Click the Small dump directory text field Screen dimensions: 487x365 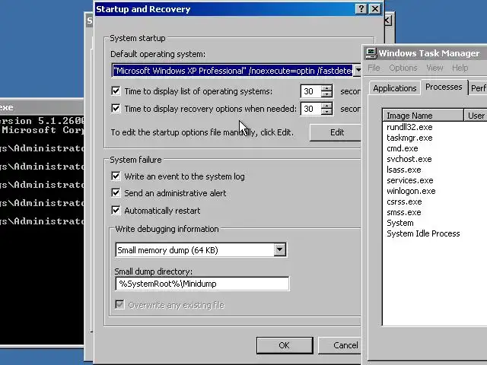tap(202, 284)
